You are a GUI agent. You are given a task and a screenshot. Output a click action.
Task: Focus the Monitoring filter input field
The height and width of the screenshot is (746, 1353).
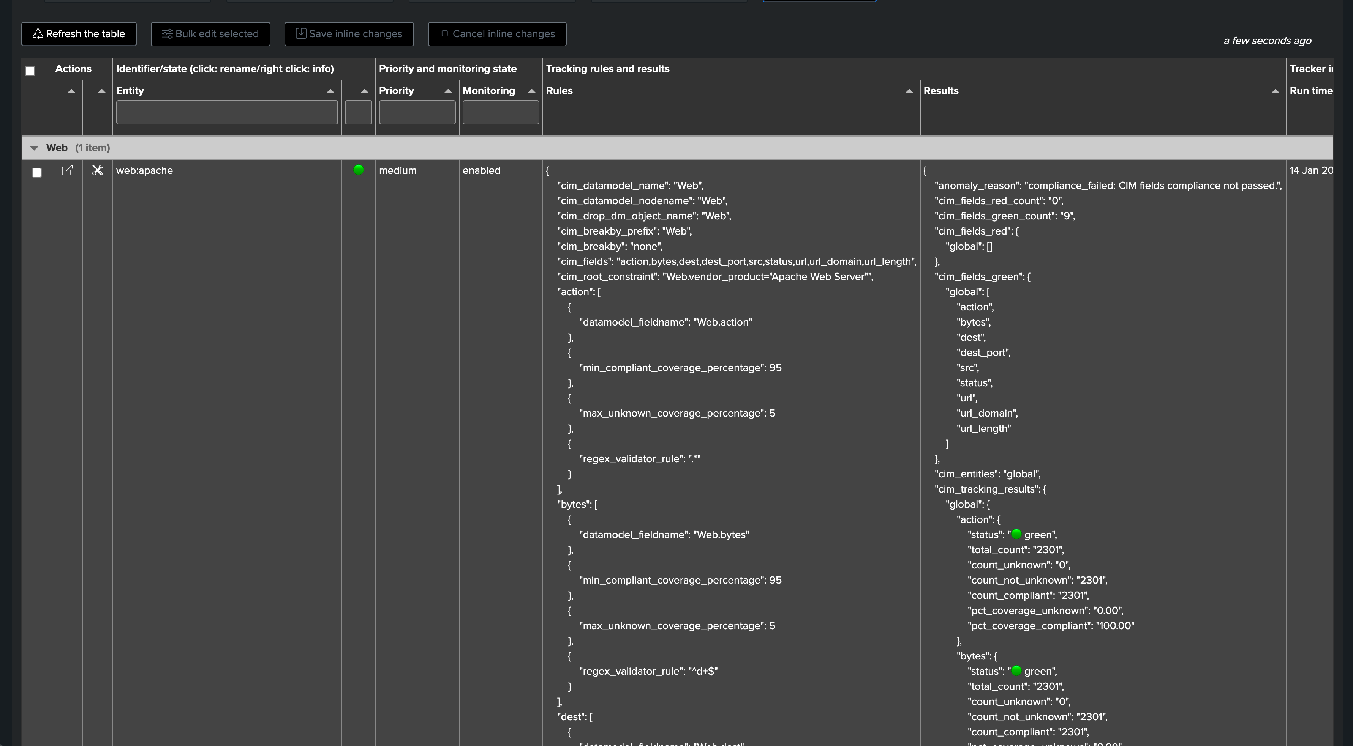tap(501, 112)
